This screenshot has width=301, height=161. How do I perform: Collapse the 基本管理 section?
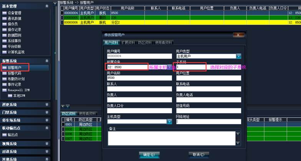[47, 6]
